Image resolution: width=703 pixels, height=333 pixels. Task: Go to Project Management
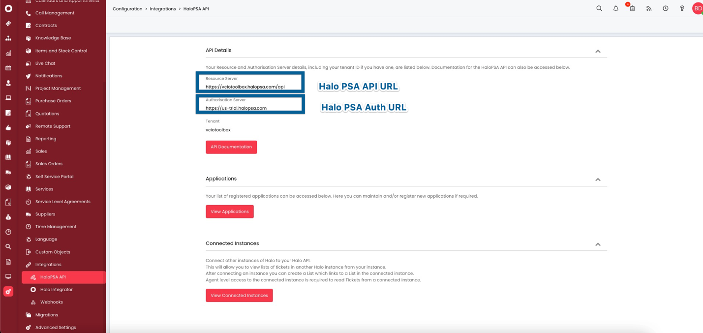tap(58, 89)
